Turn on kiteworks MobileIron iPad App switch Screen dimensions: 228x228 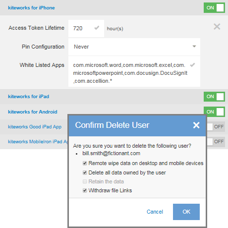tap(216, 142)
